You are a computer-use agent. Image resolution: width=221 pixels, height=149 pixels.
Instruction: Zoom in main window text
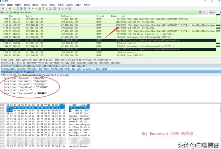pyautogui.click(x=59, y=9)
